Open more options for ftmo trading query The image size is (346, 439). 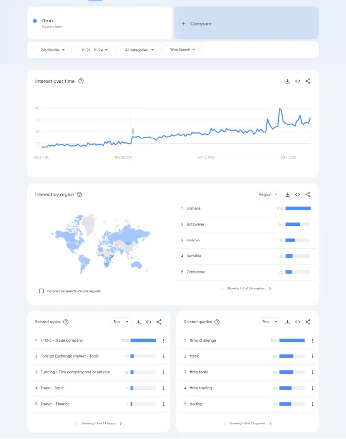[312, 388]
